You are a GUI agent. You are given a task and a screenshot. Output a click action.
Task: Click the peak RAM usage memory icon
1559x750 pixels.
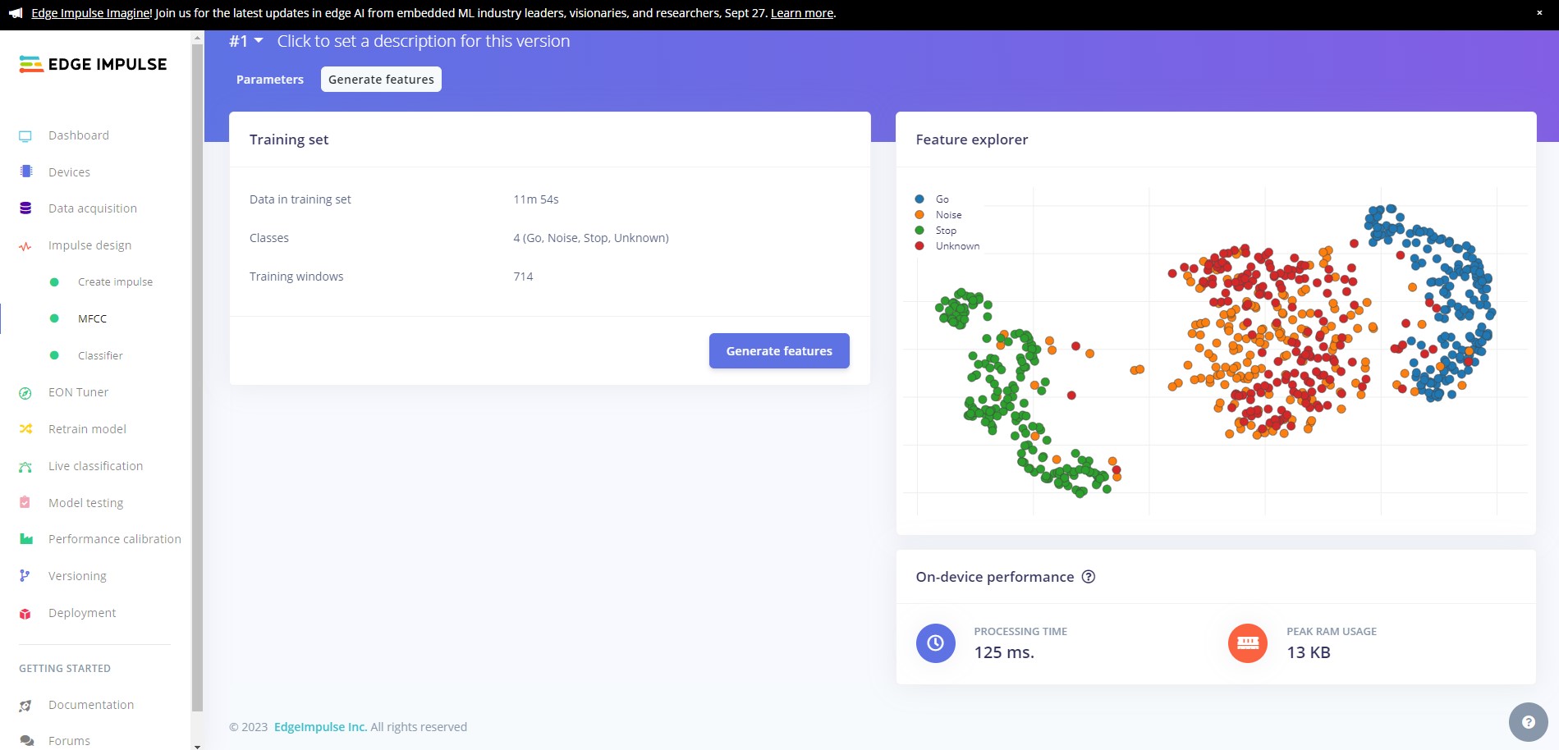(1248, 643)
